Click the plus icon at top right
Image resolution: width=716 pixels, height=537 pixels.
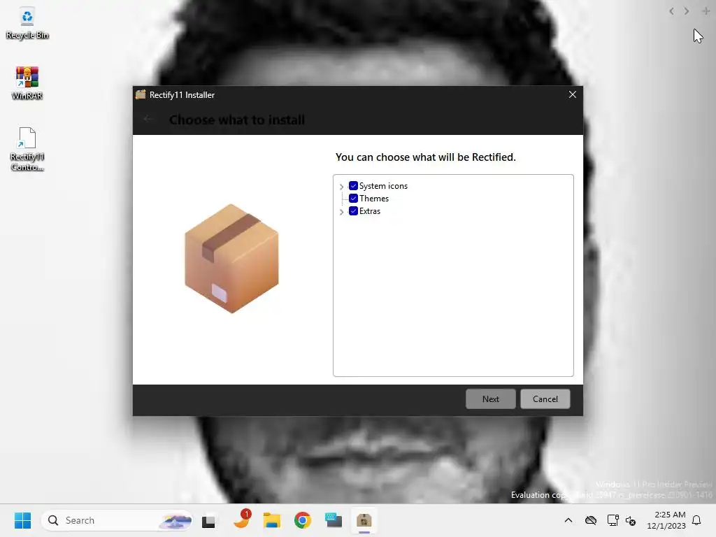[706, 11]
